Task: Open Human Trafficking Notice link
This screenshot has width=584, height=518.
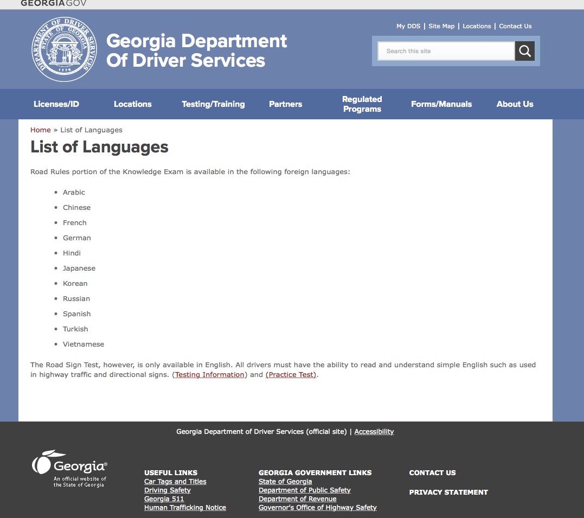Action: 185,507
